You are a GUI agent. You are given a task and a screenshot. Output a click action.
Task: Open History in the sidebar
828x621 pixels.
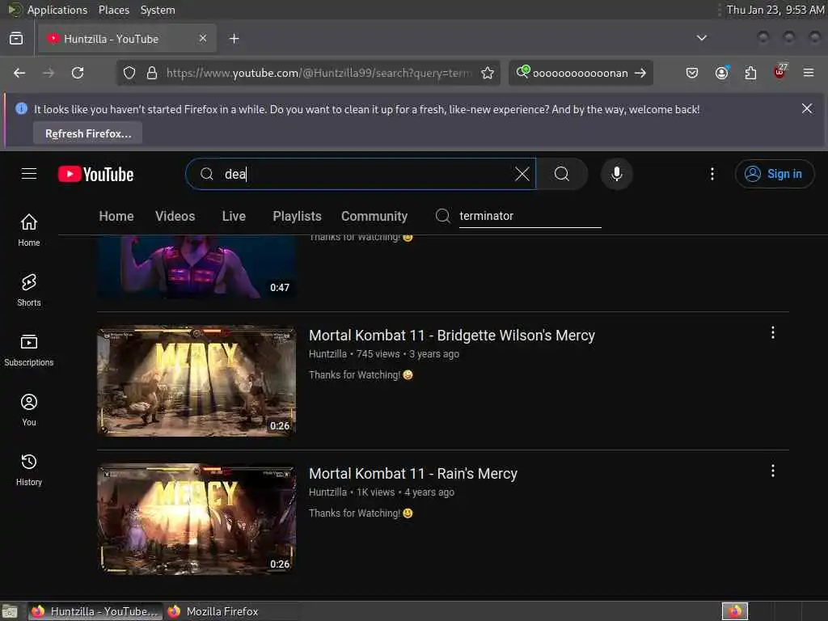[x=29, y=469]
